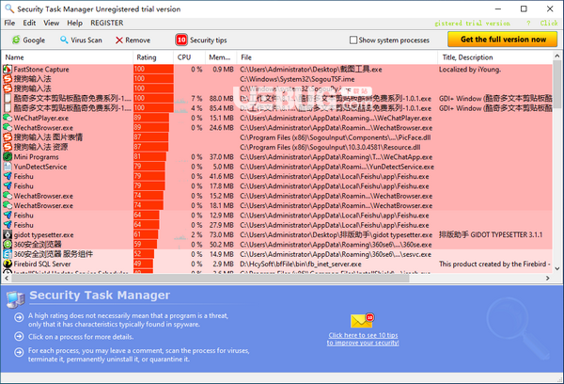
Task: Open the View menu
Action: [52, 23]
